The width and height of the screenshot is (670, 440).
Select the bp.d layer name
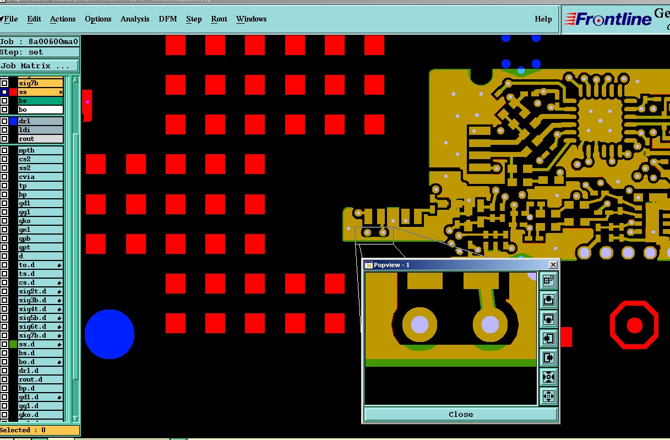tap(41, 388)
